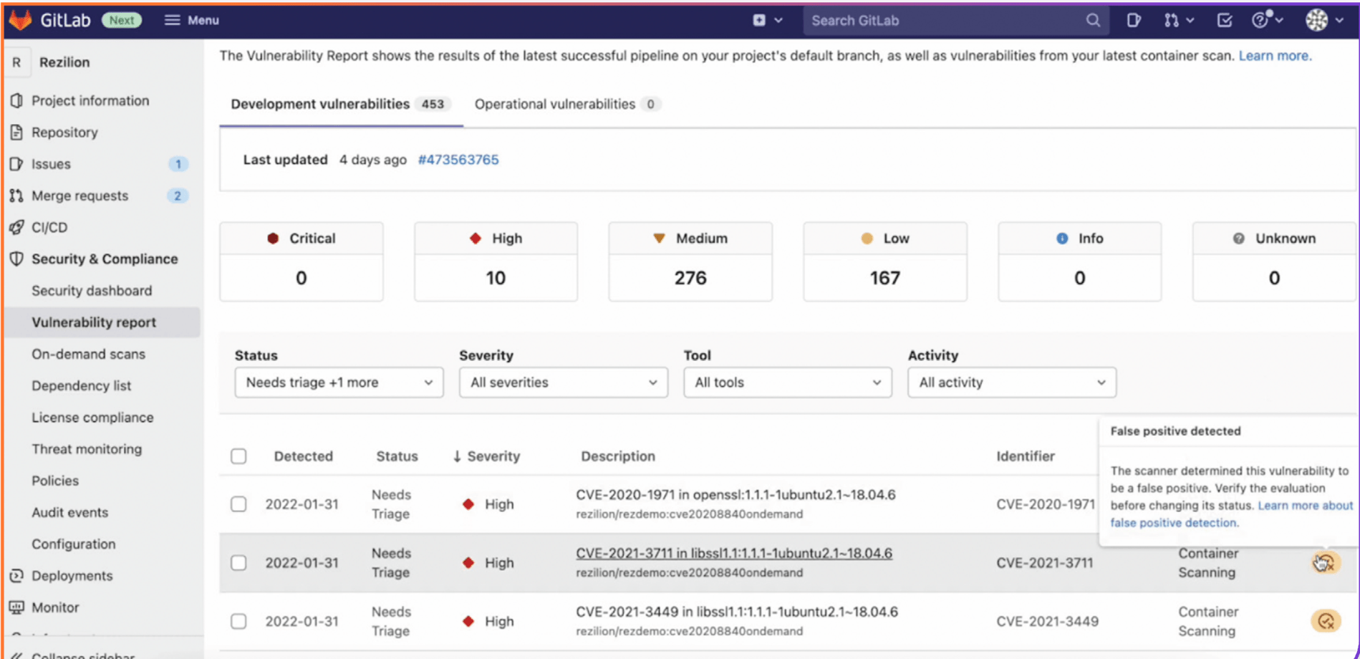This screenshot has height=659, width=1360.
Task: Click the Medium severity count card
Action: click(690, 261)
